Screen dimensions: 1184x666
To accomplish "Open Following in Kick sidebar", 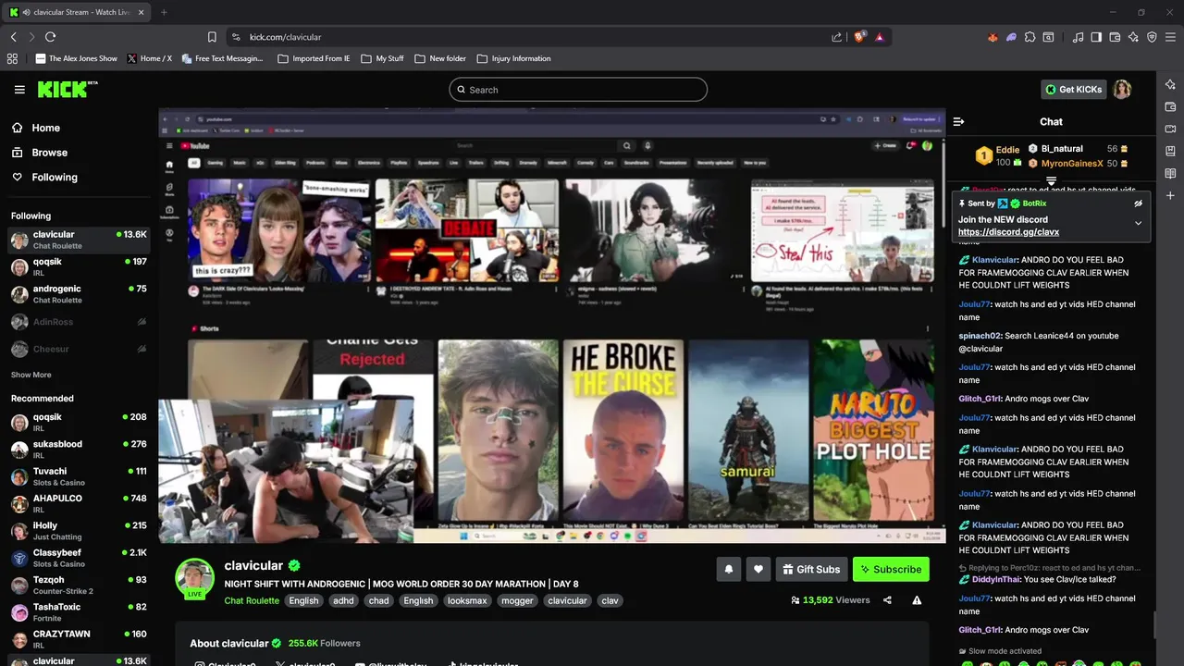I will click(44, 178).
